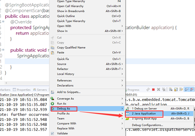Open Coverage As from the context menu
The height and width of the screenshot is (136, 195).
[x=87, y=99]
